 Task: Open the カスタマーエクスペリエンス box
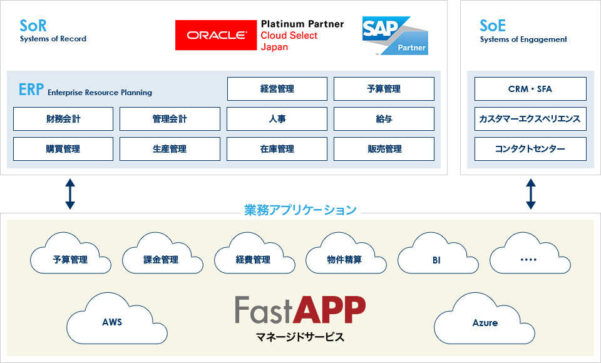click(x=530, y=119)
